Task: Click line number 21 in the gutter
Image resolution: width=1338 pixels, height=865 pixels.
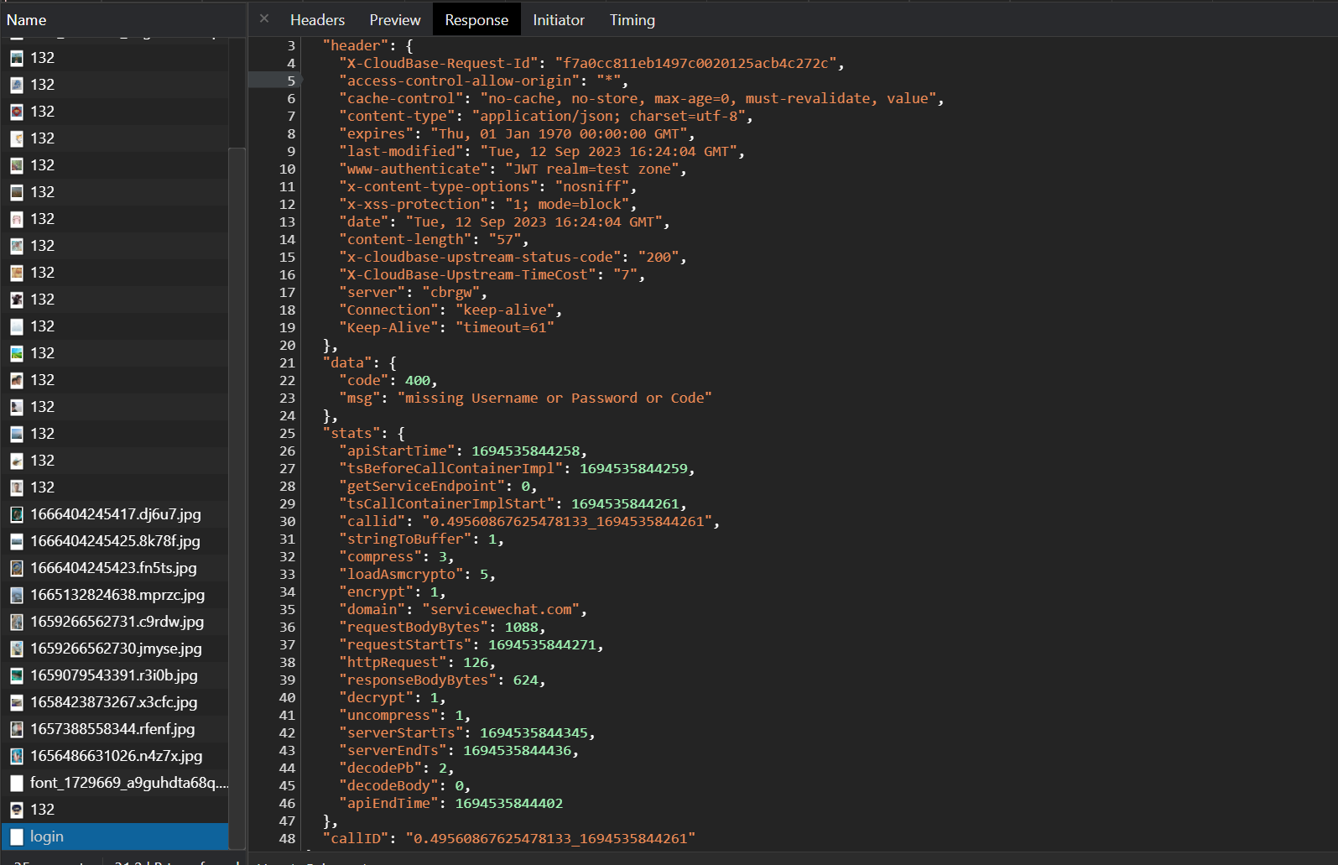Action: pyautogui.click(x=287, y=362)
